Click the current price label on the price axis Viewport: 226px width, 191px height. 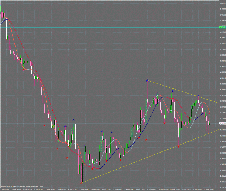coord(222,123)
